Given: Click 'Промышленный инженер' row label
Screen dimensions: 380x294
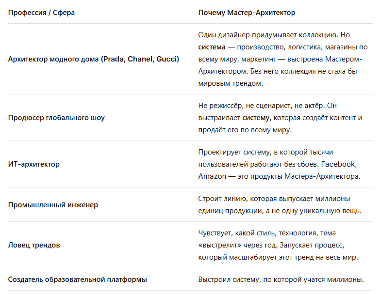Looking at the screenshot, I should [53, 205].
